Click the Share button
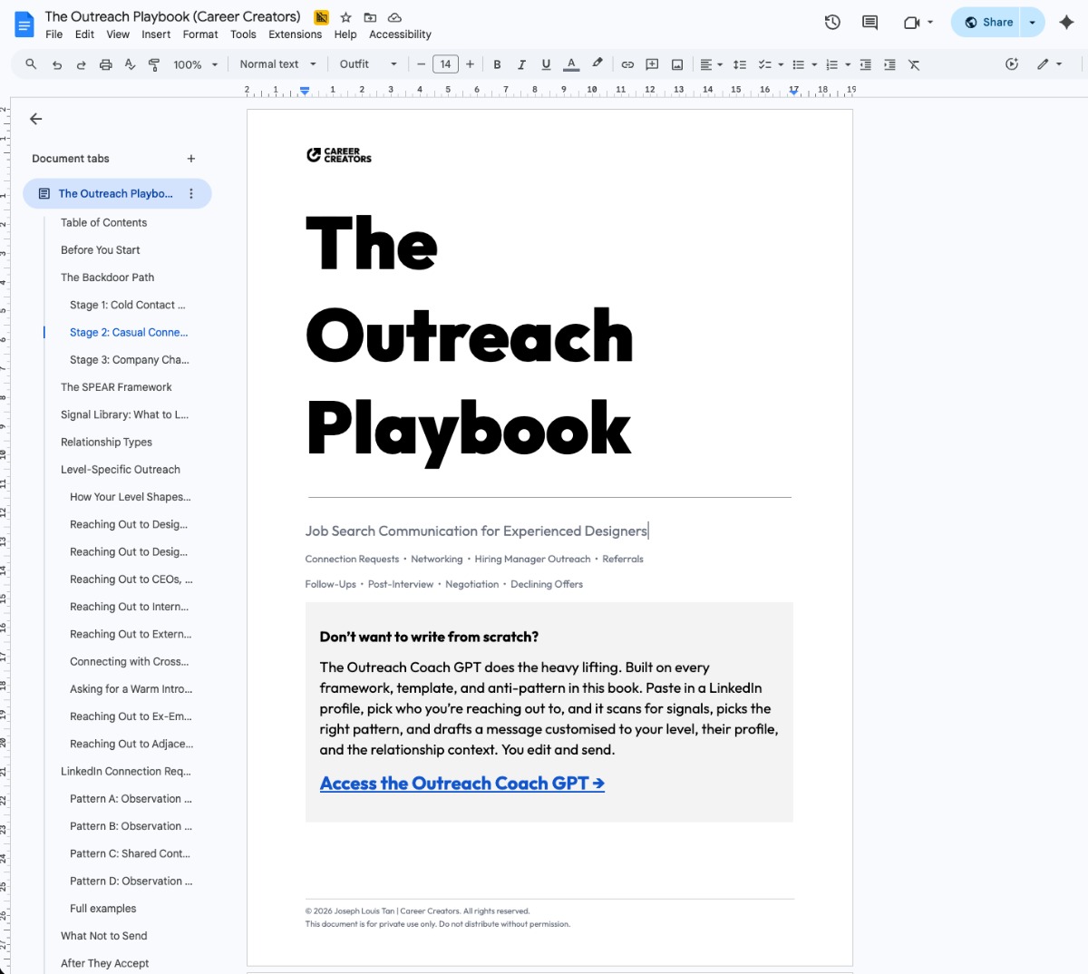The height and width of the screenshot is (974, 1088). (x=988, y=23)
